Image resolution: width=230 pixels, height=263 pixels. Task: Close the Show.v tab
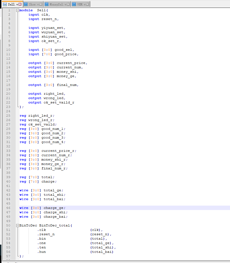pos(41,4)
